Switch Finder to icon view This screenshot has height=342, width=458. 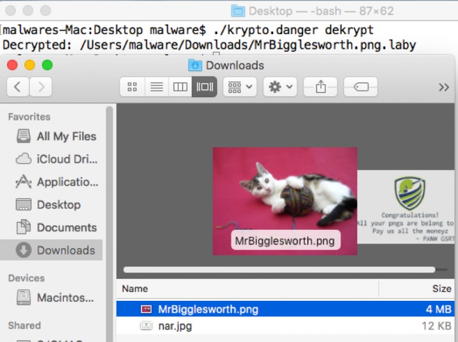(132, 87)
